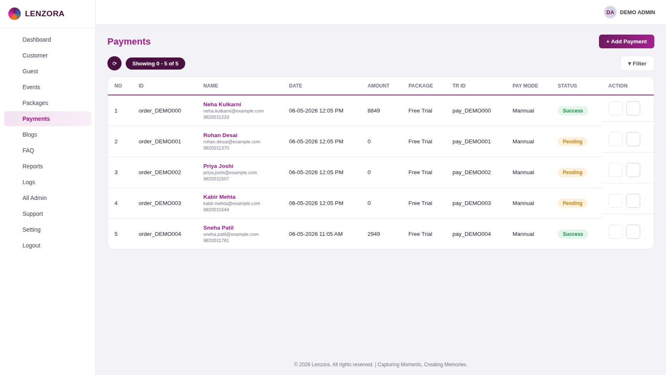Image resolution: width=666 pixels, height=375 pixels.
Task: Click the red-bordered action button in Rohan Desai's row
Action: (633, 139)
